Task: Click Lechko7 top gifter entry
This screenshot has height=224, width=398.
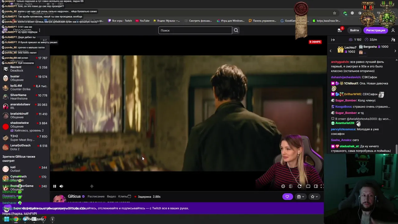Action: tap(347, 50)
